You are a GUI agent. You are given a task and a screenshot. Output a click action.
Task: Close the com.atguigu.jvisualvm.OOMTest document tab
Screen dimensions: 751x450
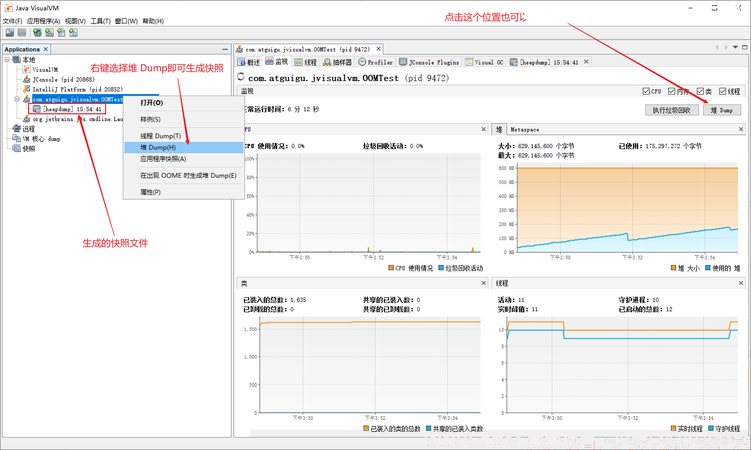tap(379, 49)
